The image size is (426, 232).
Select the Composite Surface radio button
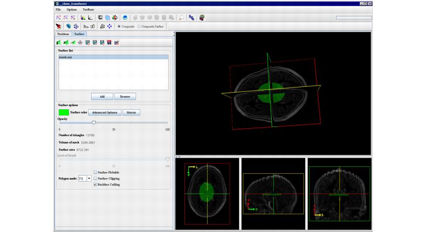coord(139,26)
